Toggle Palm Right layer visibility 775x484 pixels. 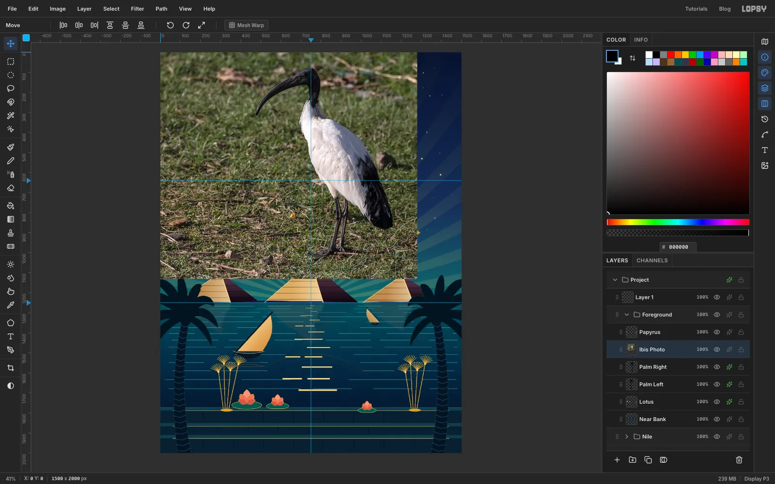717,367
